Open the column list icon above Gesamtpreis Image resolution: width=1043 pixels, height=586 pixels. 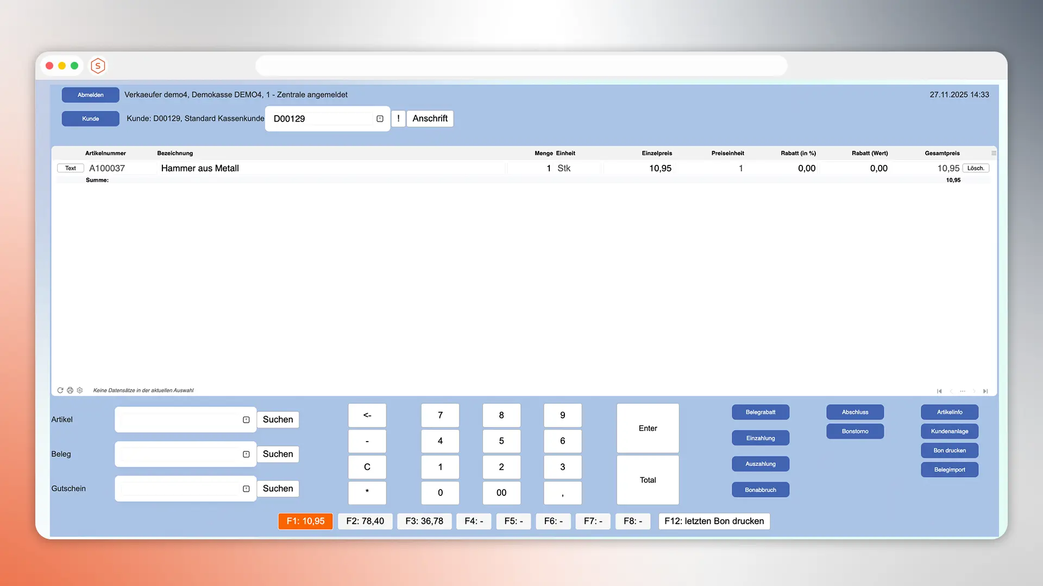coord(993,153)
